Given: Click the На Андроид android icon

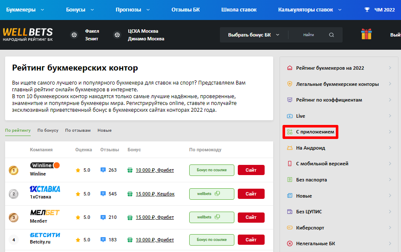Looking at the screenshot, I should click(290, 148).
